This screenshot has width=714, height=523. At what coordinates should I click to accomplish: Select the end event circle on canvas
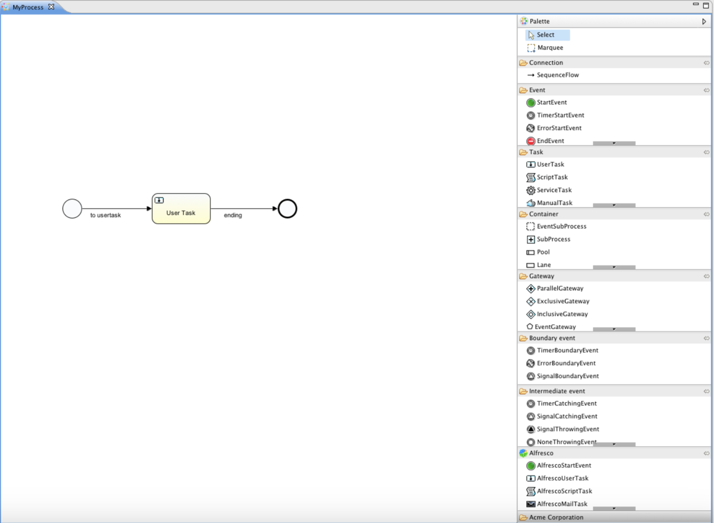288,209
